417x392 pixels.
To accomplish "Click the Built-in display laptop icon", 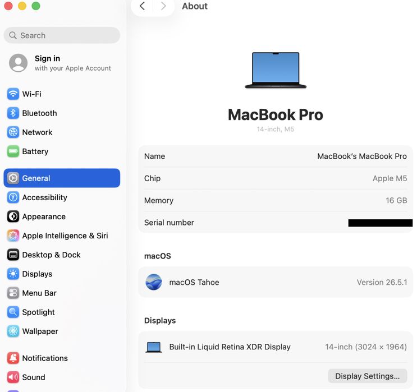I will tap(154, 347).
